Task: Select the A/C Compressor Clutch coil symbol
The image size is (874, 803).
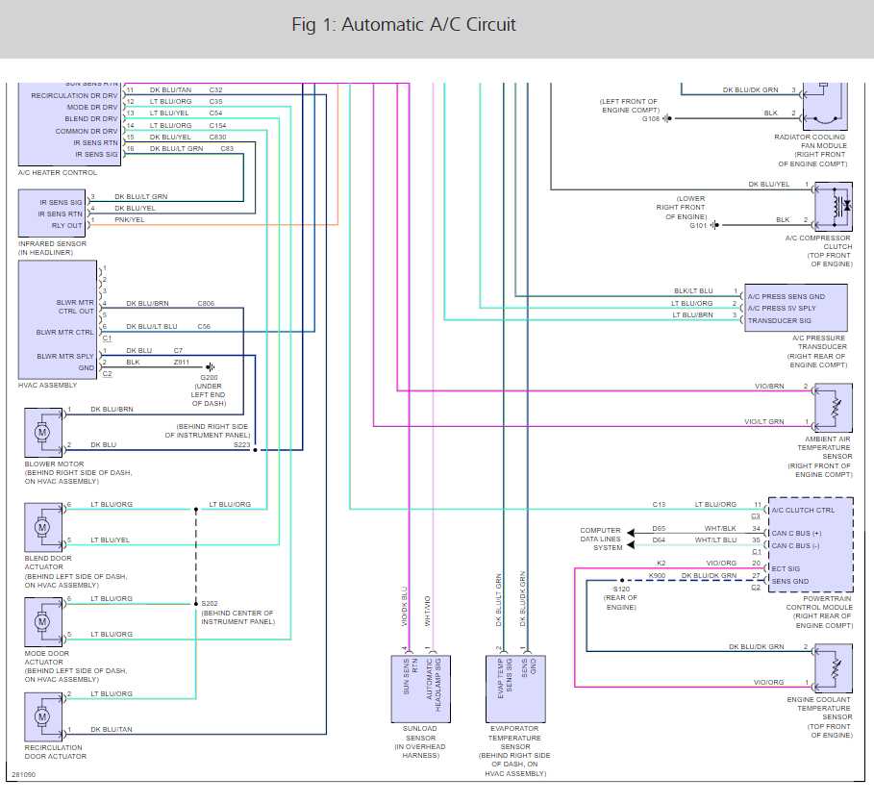Action: pyautogui.click(x=836, y=209)
